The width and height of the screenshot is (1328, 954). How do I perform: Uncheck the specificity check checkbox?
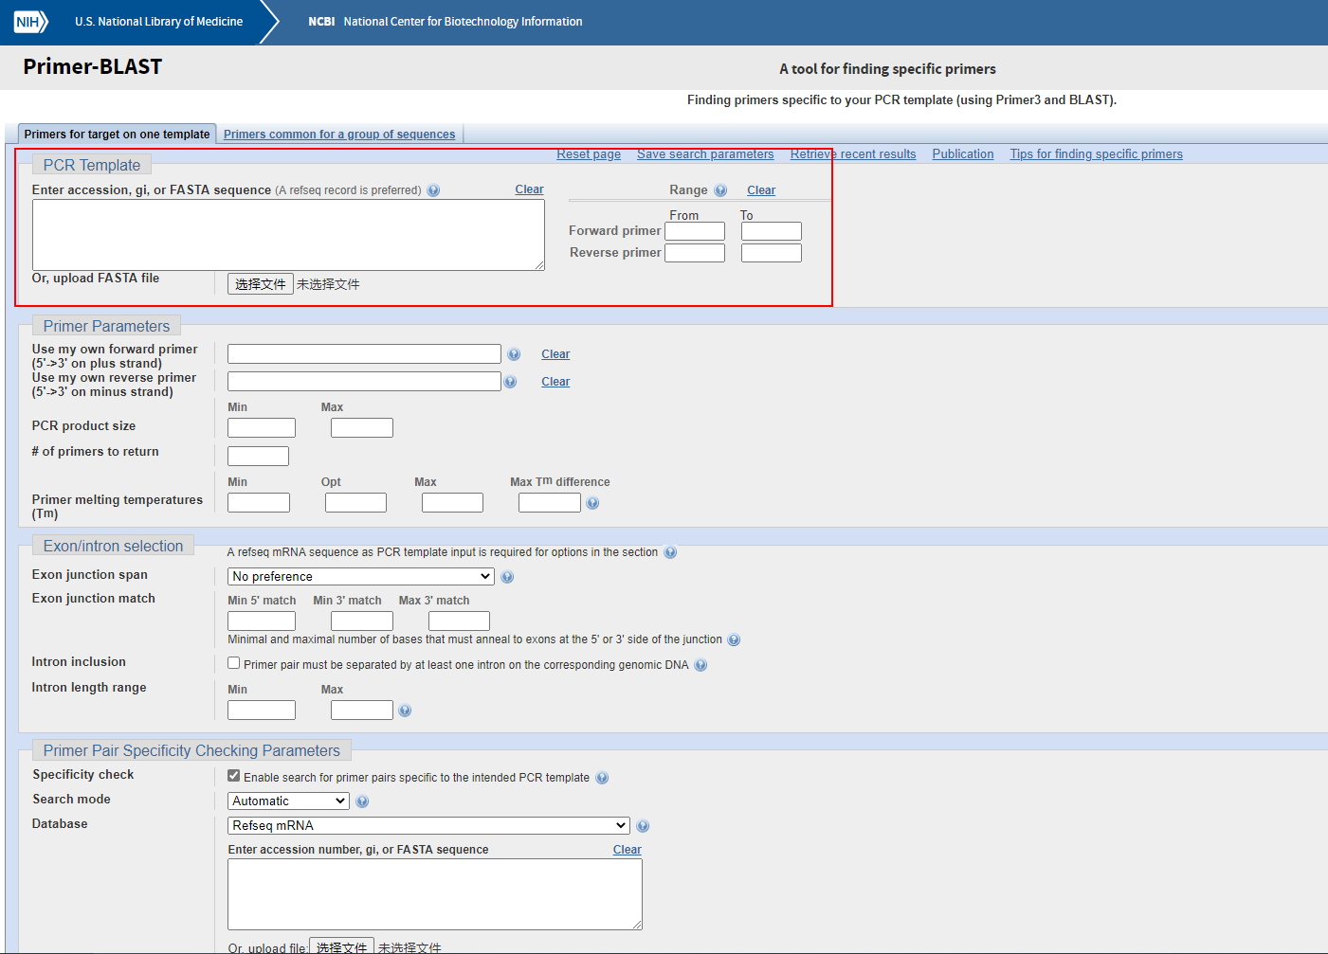coord(234,776)
